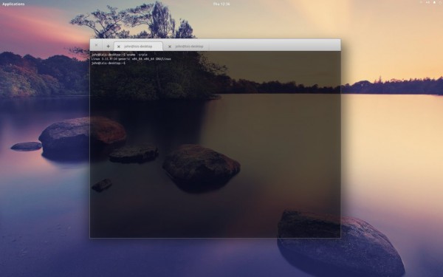Close the second john@isis-desktop tab

170,47
